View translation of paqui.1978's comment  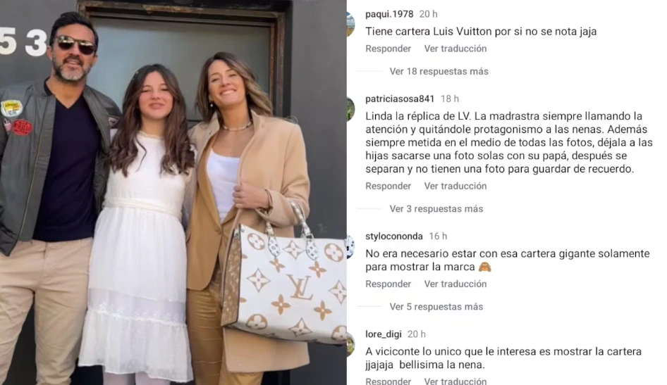click(455, 49)
